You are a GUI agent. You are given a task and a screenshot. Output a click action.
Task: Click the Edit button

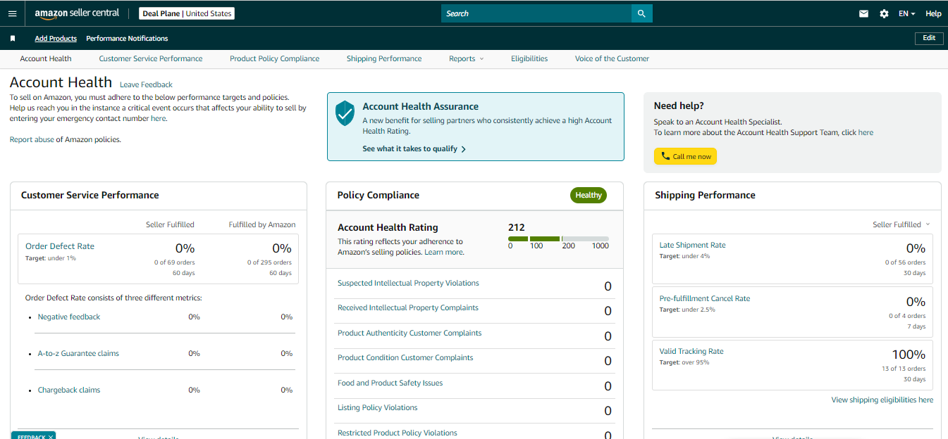929,38
